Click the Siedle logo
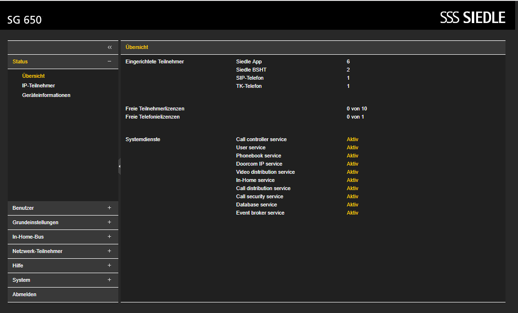 473,17
